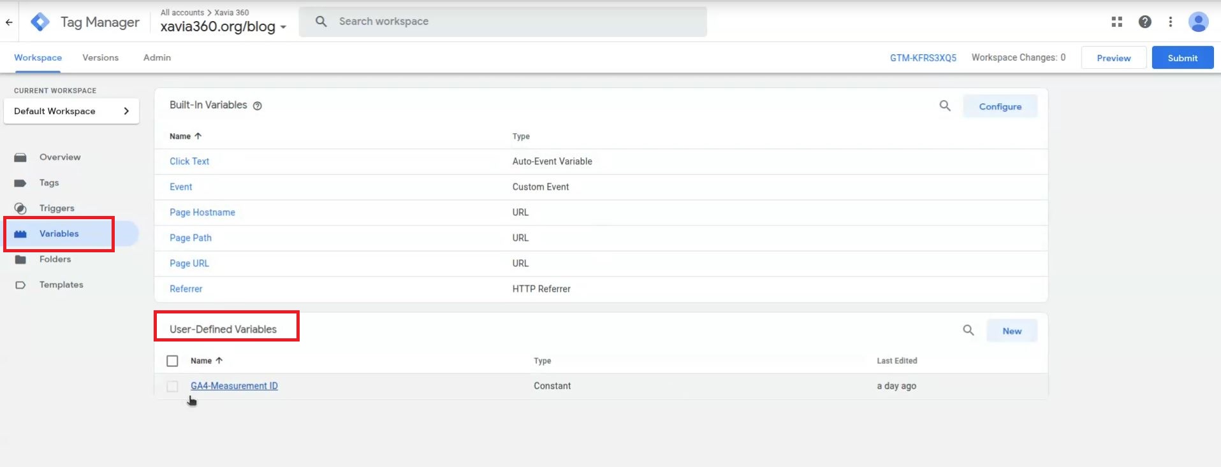Click the All accounts breadcrumb link

(182, 12)
